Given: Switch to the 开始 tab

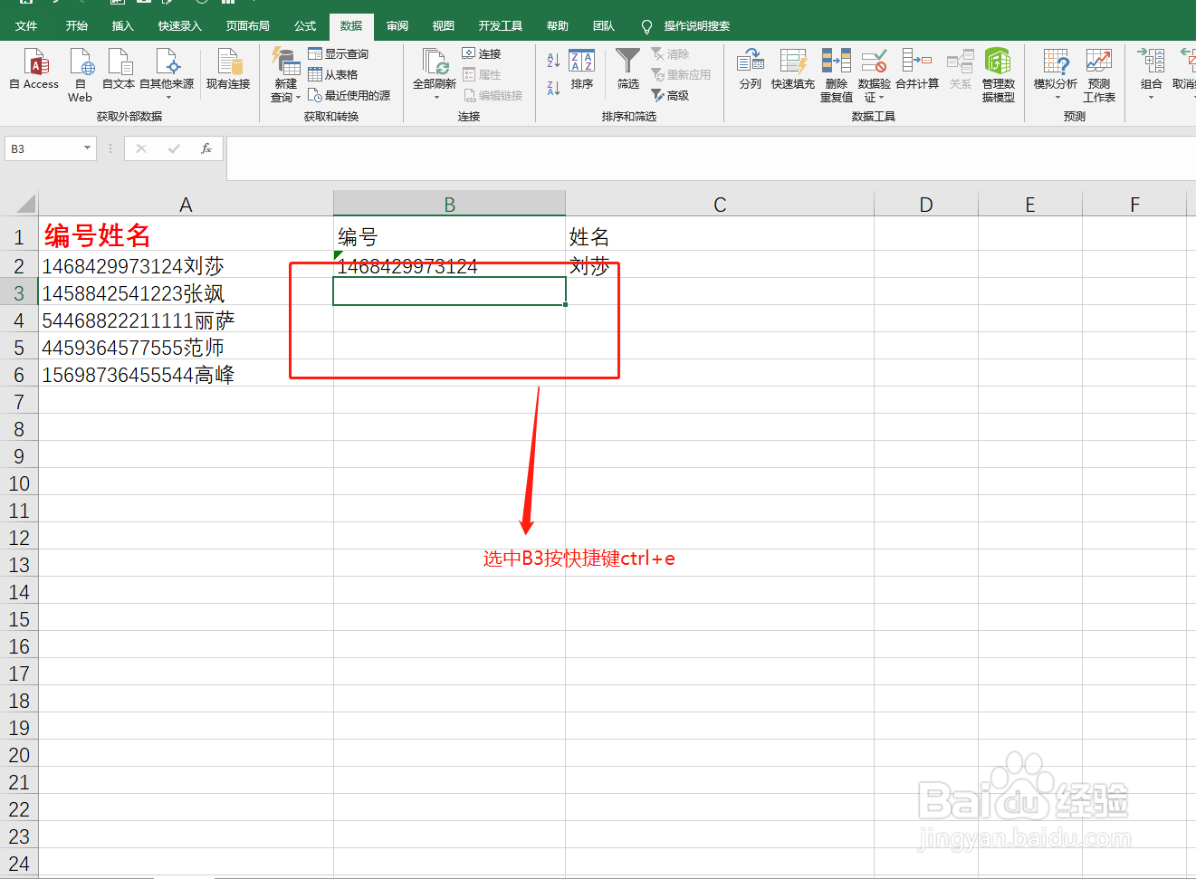Looking at the screenshot, I should click(77, 26).
